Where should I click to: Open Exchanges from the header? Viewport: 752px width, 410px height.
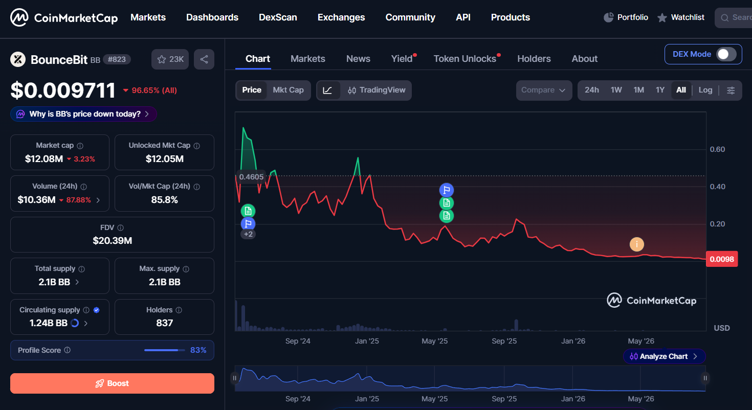[x=341, y=17]
